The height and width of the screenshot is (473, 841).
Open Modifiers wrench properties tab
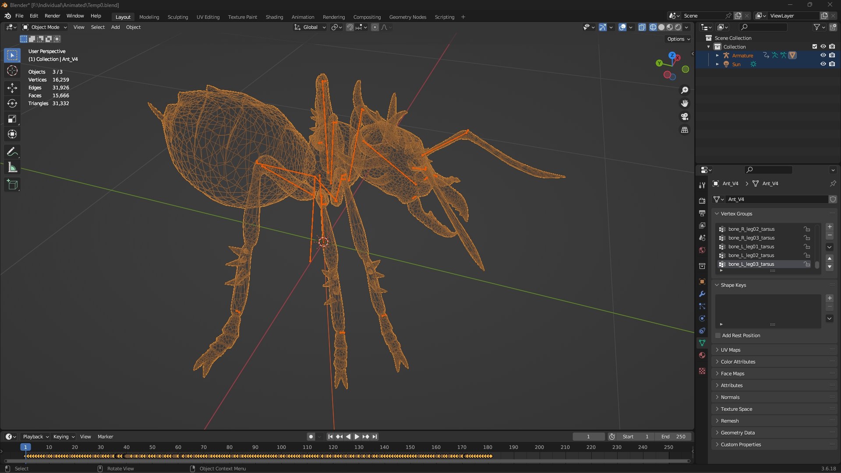[702, 294]
